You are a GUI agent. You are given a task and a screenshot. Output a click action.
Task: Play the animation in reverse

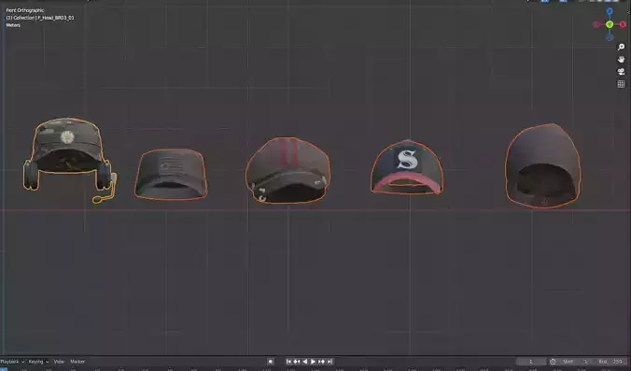coord(305,362)
